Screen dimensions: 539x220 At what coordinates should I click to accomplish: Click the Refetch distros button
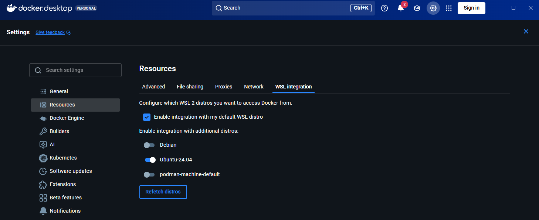[163, 192]
